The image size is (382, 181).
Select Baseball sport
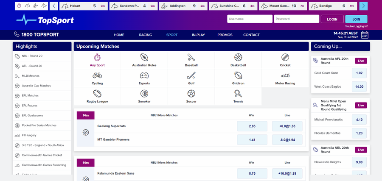click(x=191, y=60)
